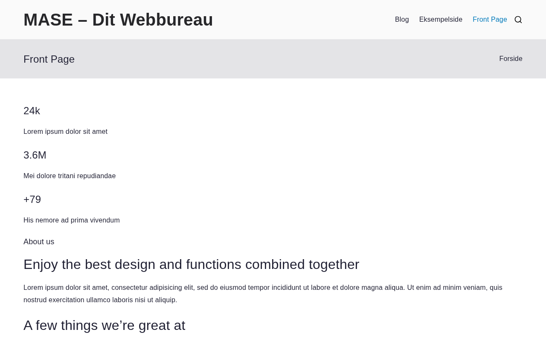
Task: Select the Front Page navigation link
Action: 490,20
